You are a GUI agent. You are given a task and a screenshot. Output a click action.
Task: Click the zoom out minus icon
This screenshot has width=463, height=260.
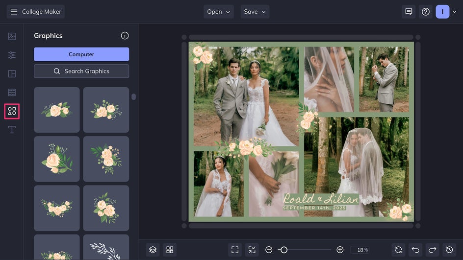pyautogui.click(x=269, y=250)
